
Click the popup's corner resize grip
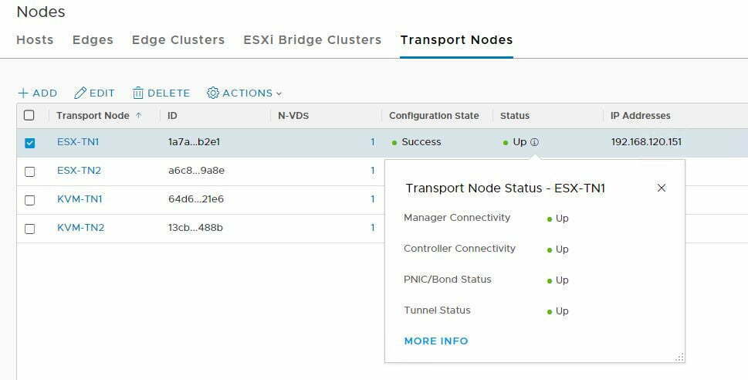680,357
